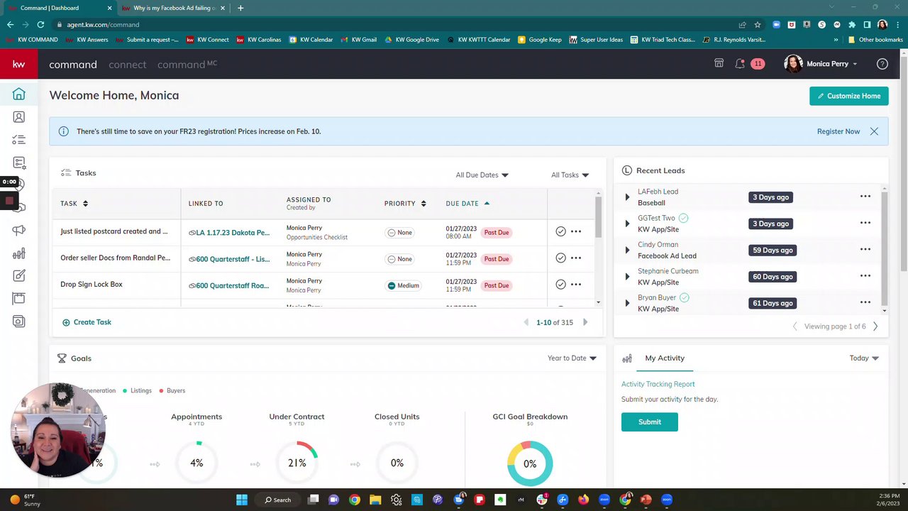Mark Drop Sign Lock Box task complete

[560, 285]
